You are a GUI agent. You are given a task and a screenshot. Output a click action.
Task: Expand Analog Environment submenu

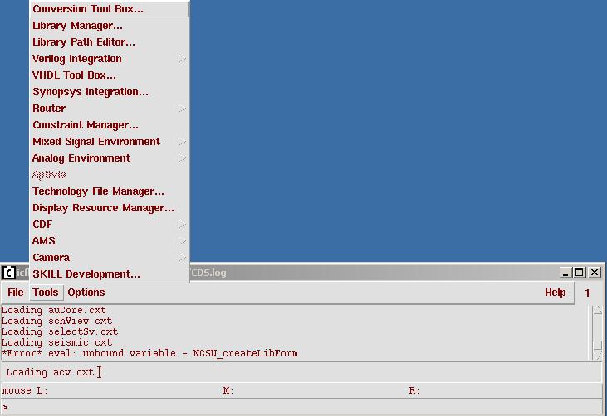[81, 158]
